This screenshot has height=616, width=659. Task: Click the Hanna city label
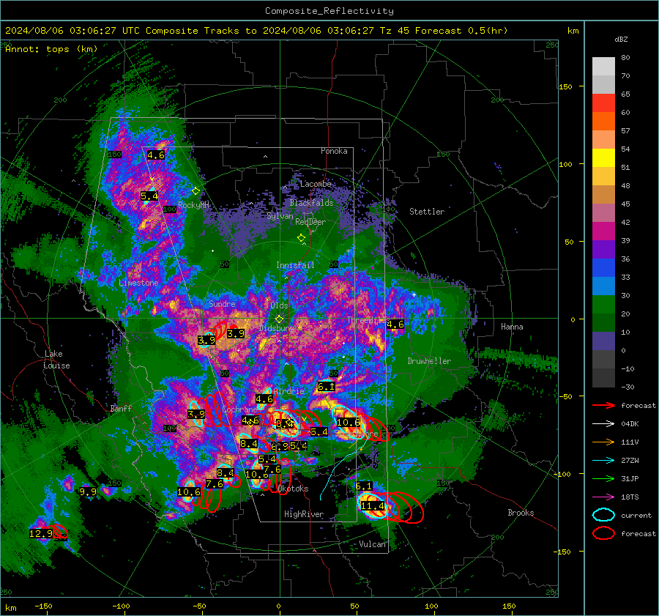click(512, 327)
